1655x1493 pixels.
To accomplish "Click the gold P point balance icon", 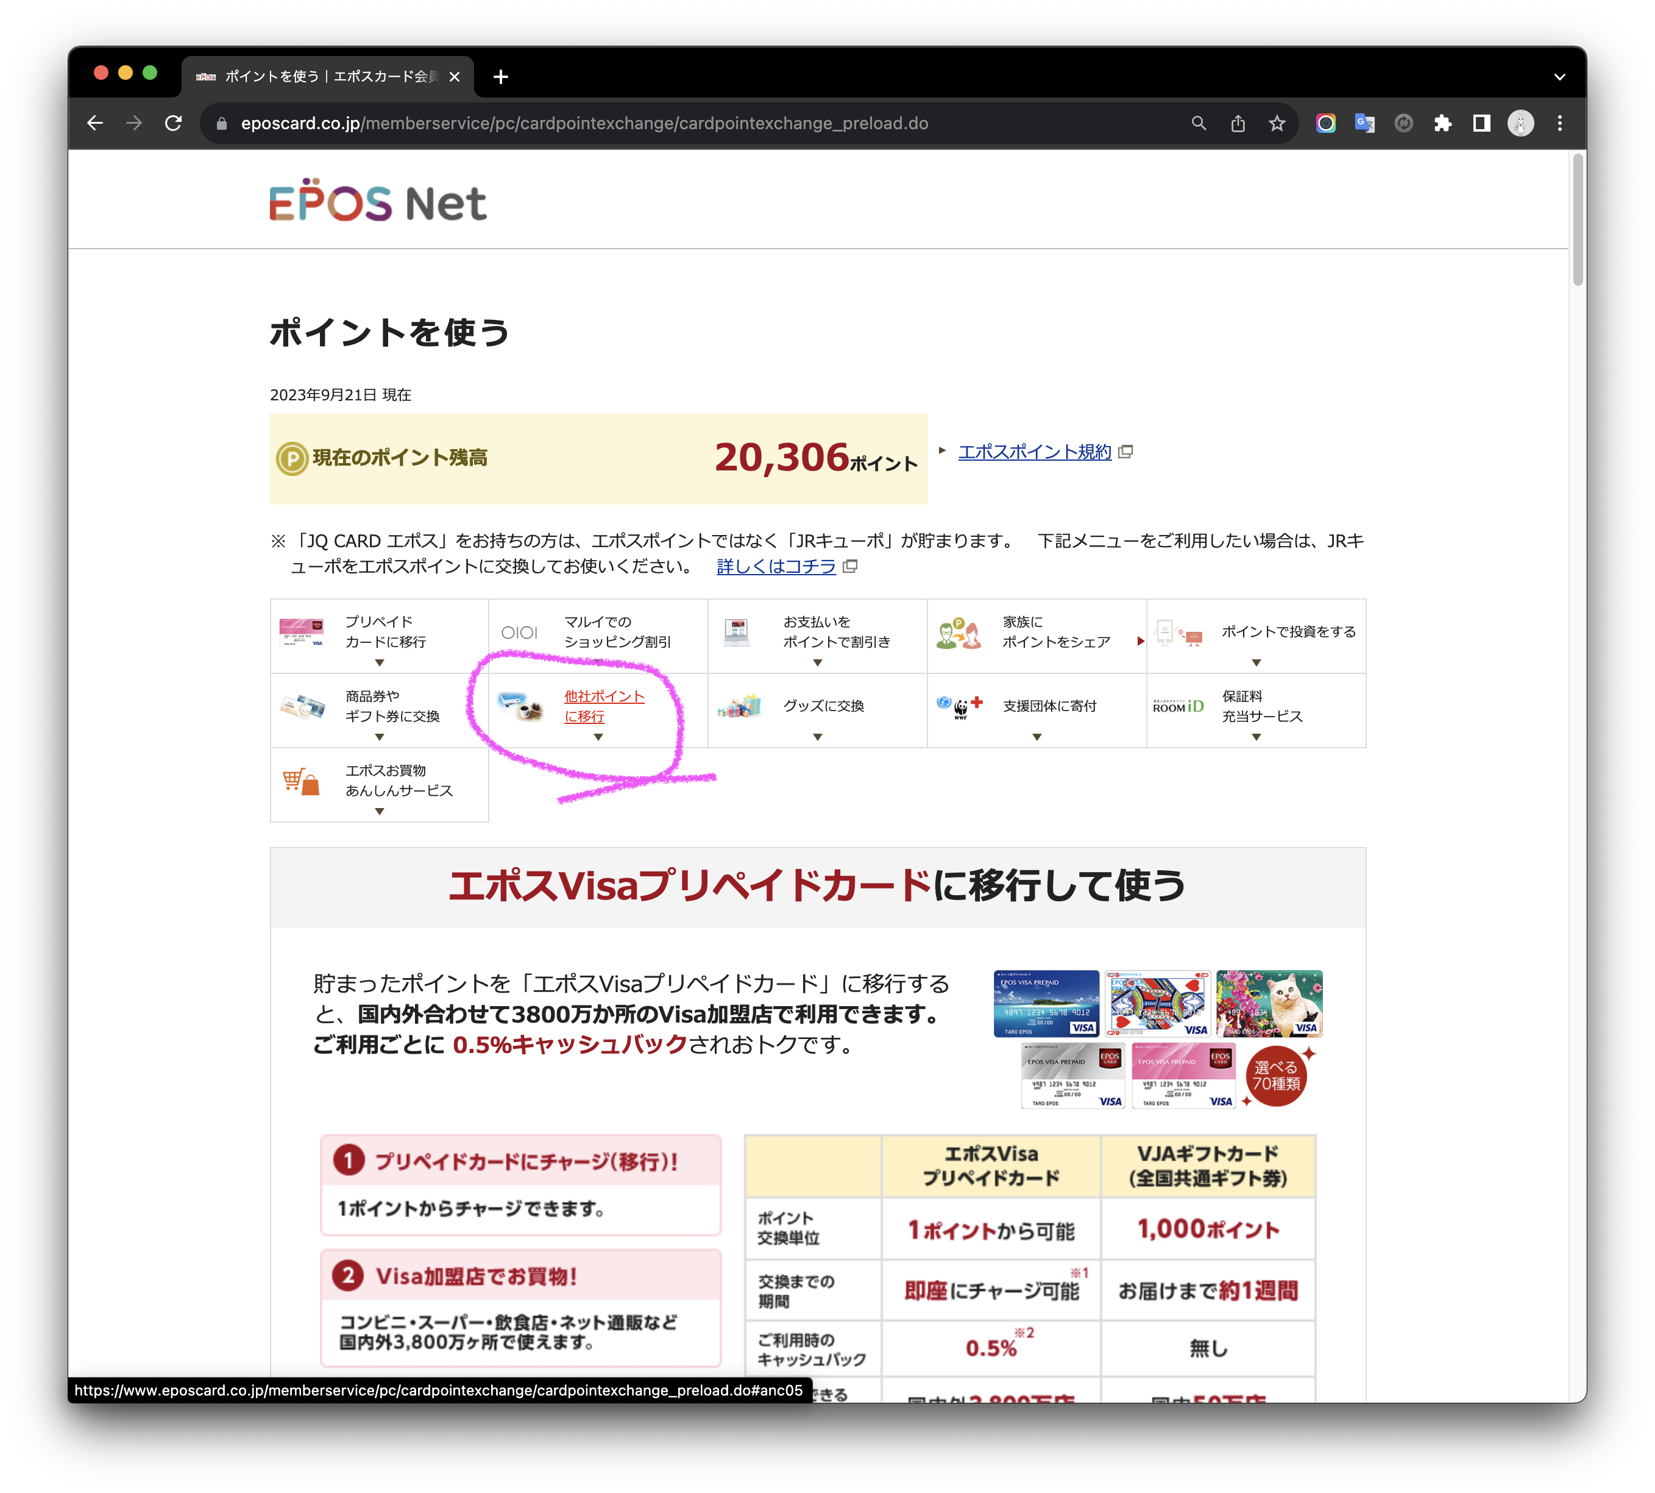I will coord(291,458).
